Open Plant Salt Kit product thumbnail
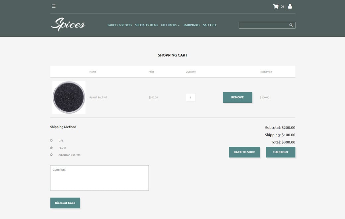The height and width of the screenshot is (219, 345). (x=69, y=97)
